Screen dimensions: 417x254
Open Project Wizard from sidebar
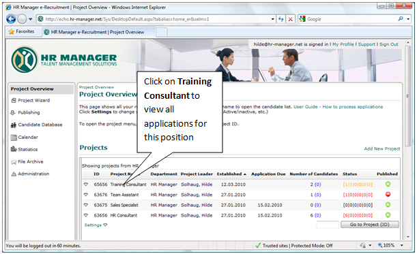[x=33, y=100]
